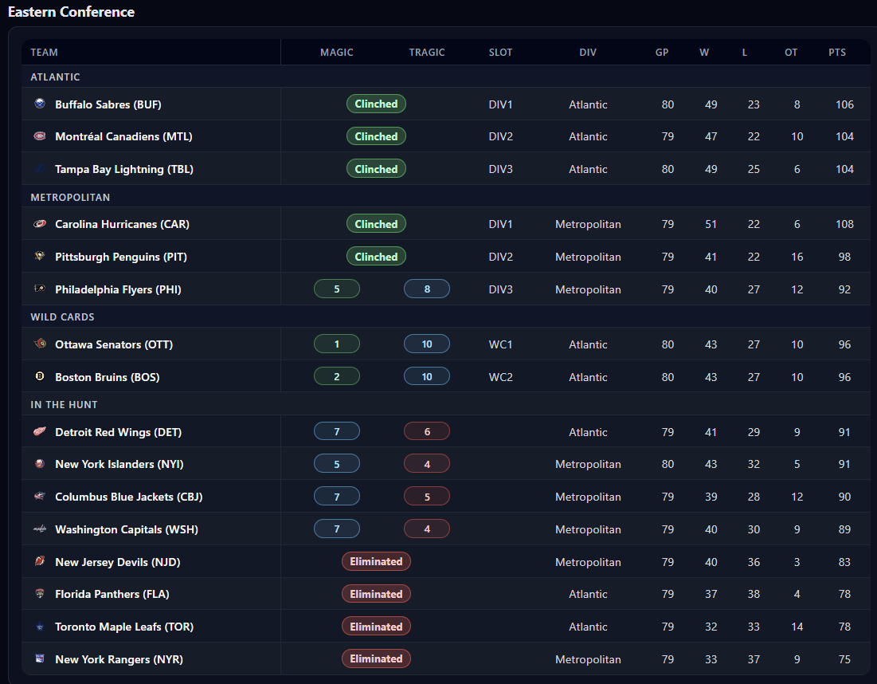Click the Eliminated badge for Florida Panthers

tap(377, 593)
